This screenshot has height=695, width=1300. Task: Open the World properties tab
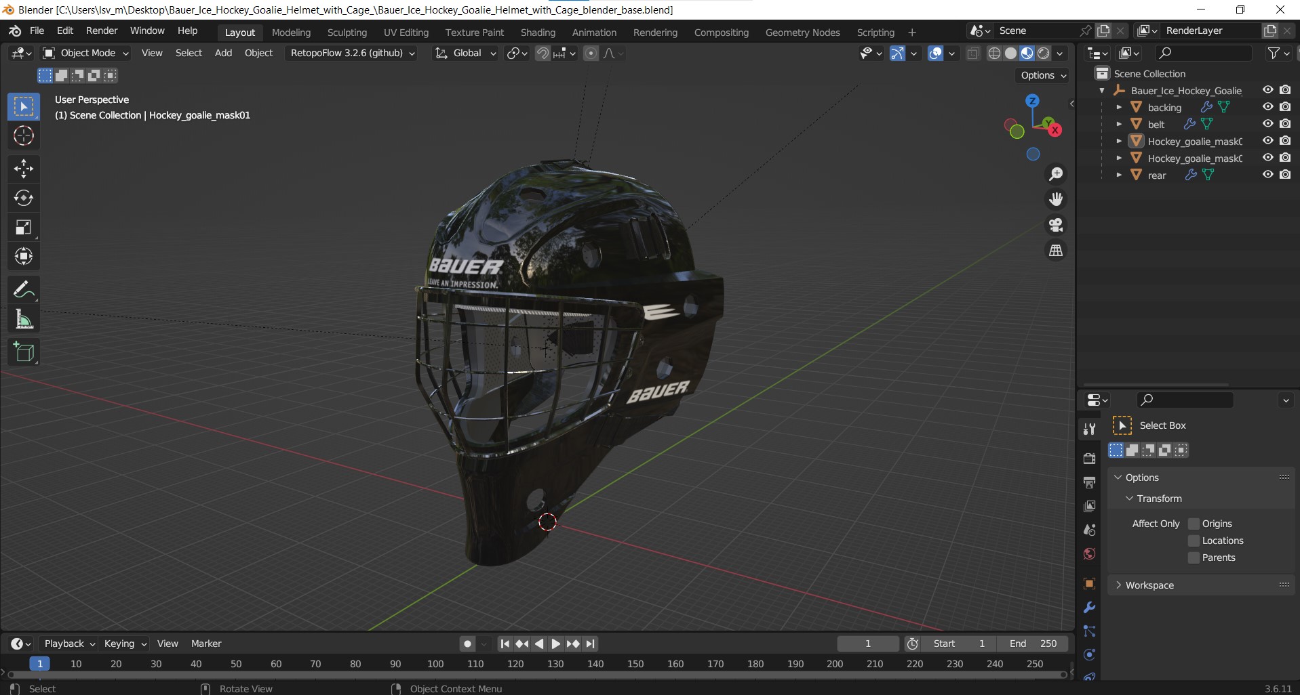(1090, 554)
